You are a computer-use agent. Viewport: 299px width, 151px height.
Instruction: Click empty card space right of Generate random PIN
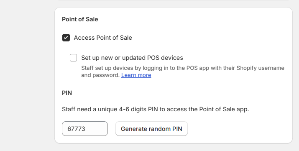238,129
